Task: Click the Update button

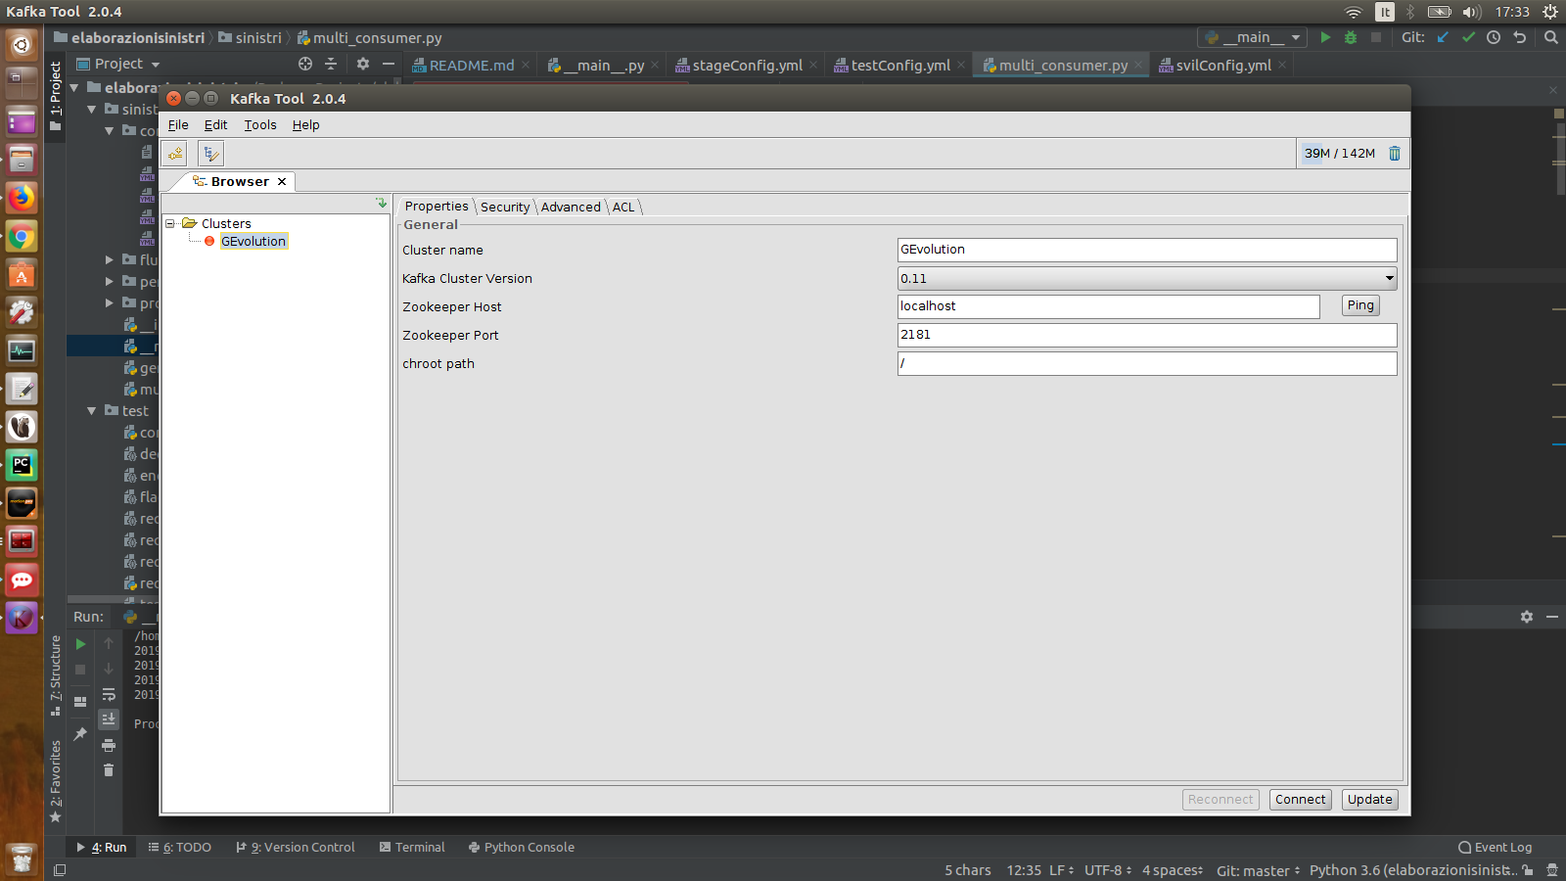Action: coord(1369,800)
